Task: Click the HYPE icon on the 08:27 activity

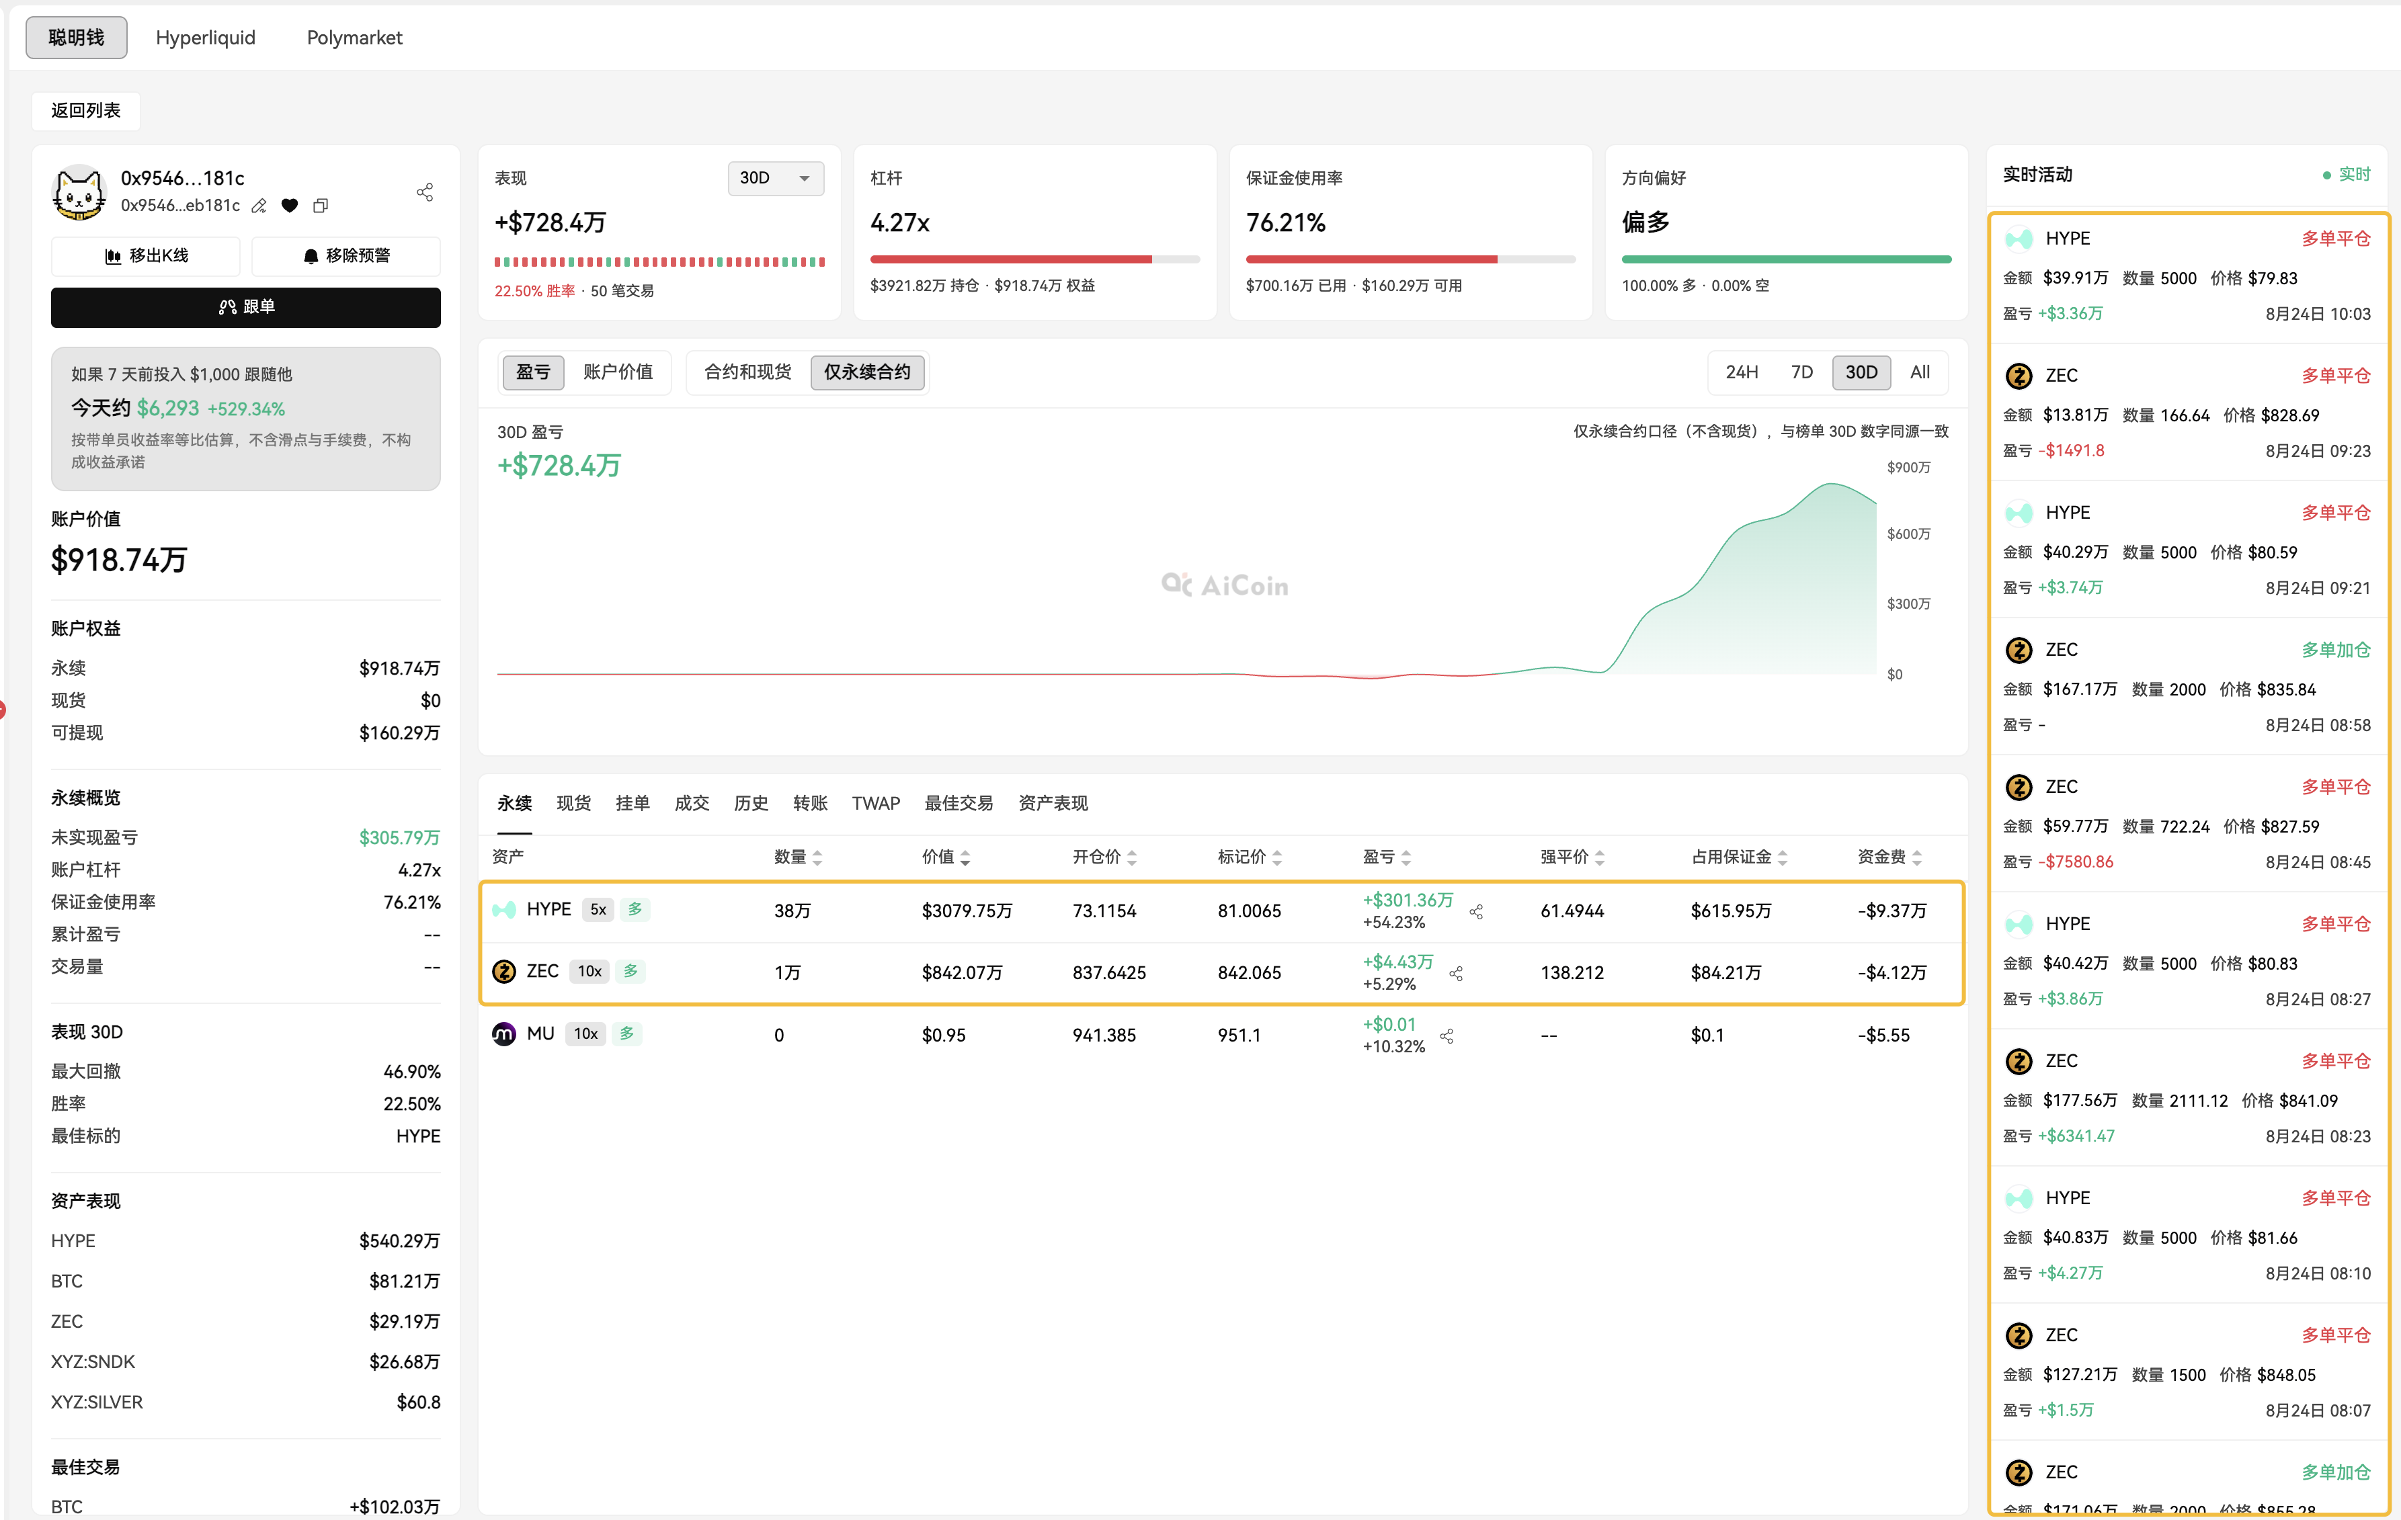Action: (x=2019, y=924)
